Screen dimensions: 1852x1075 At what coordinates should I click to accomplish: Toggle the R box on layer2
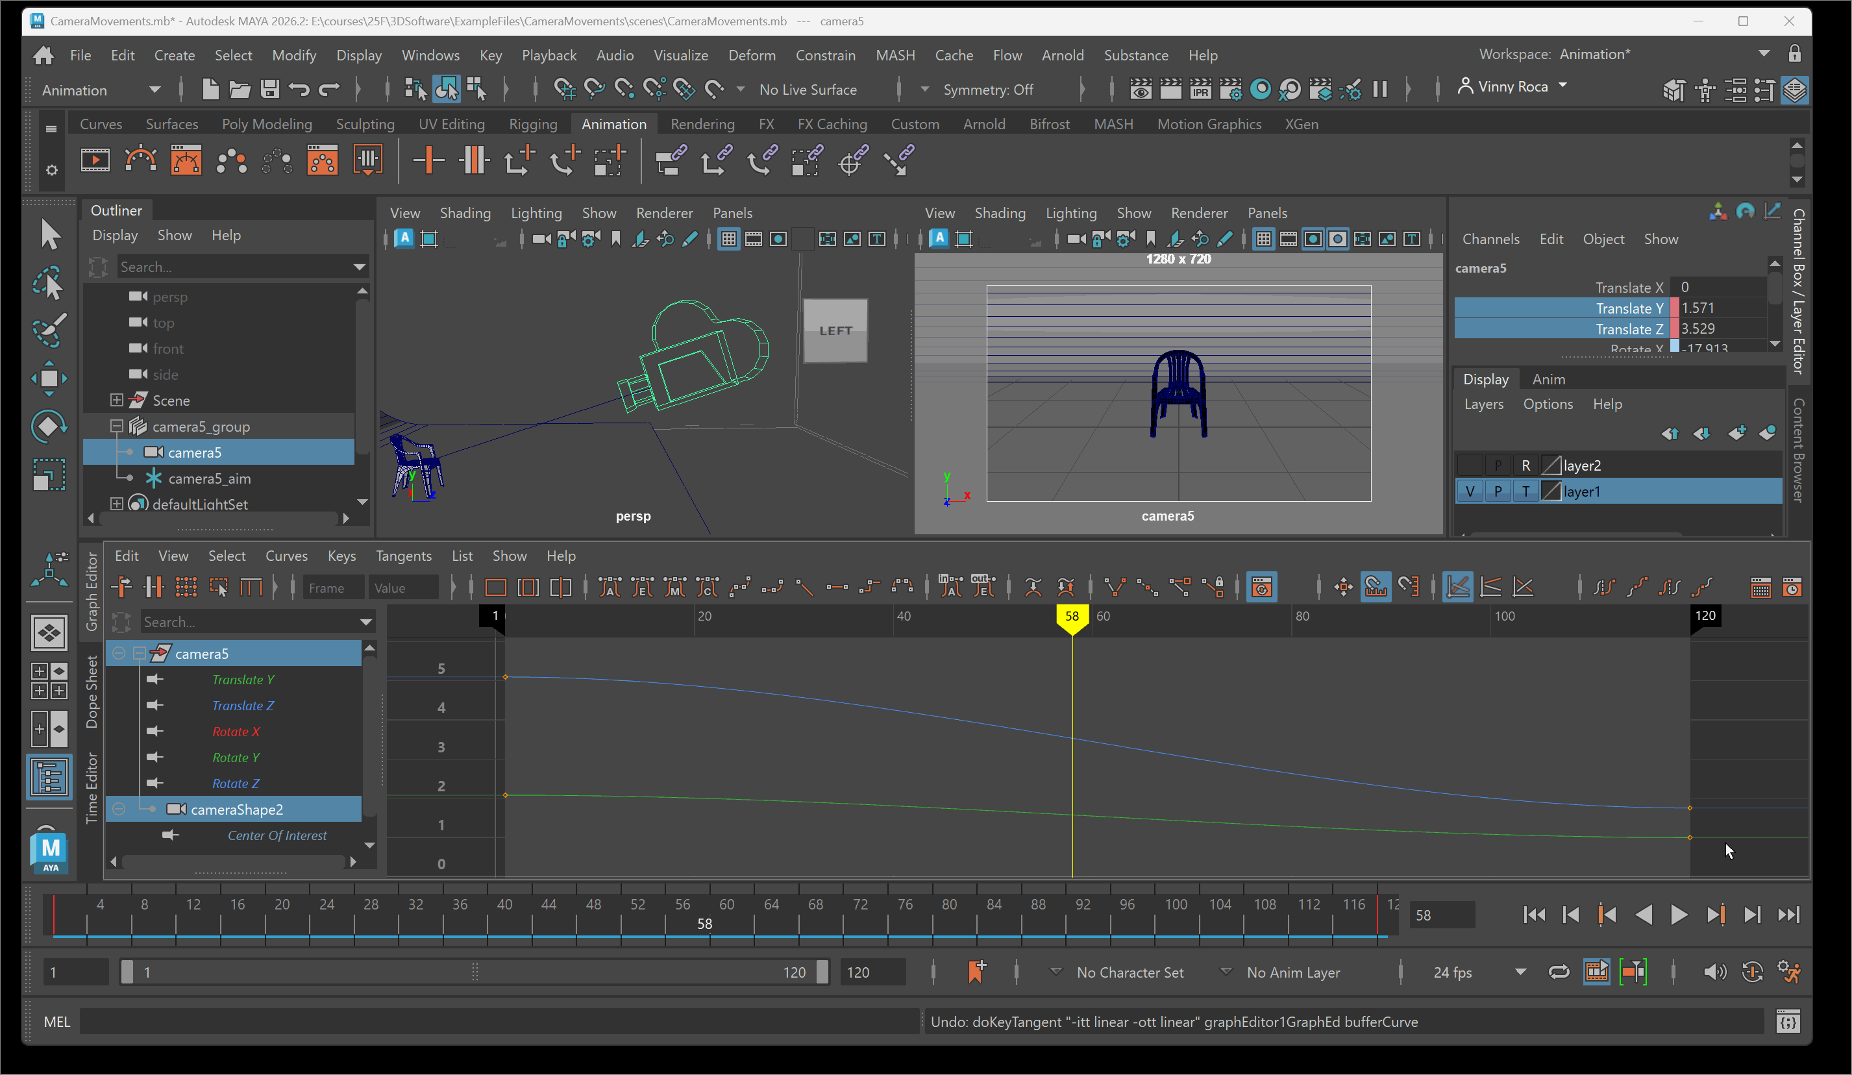[x=1525, y=466]
